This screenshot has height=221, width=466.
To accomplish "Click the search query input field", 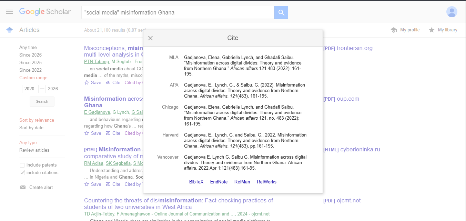I will 178,12.
